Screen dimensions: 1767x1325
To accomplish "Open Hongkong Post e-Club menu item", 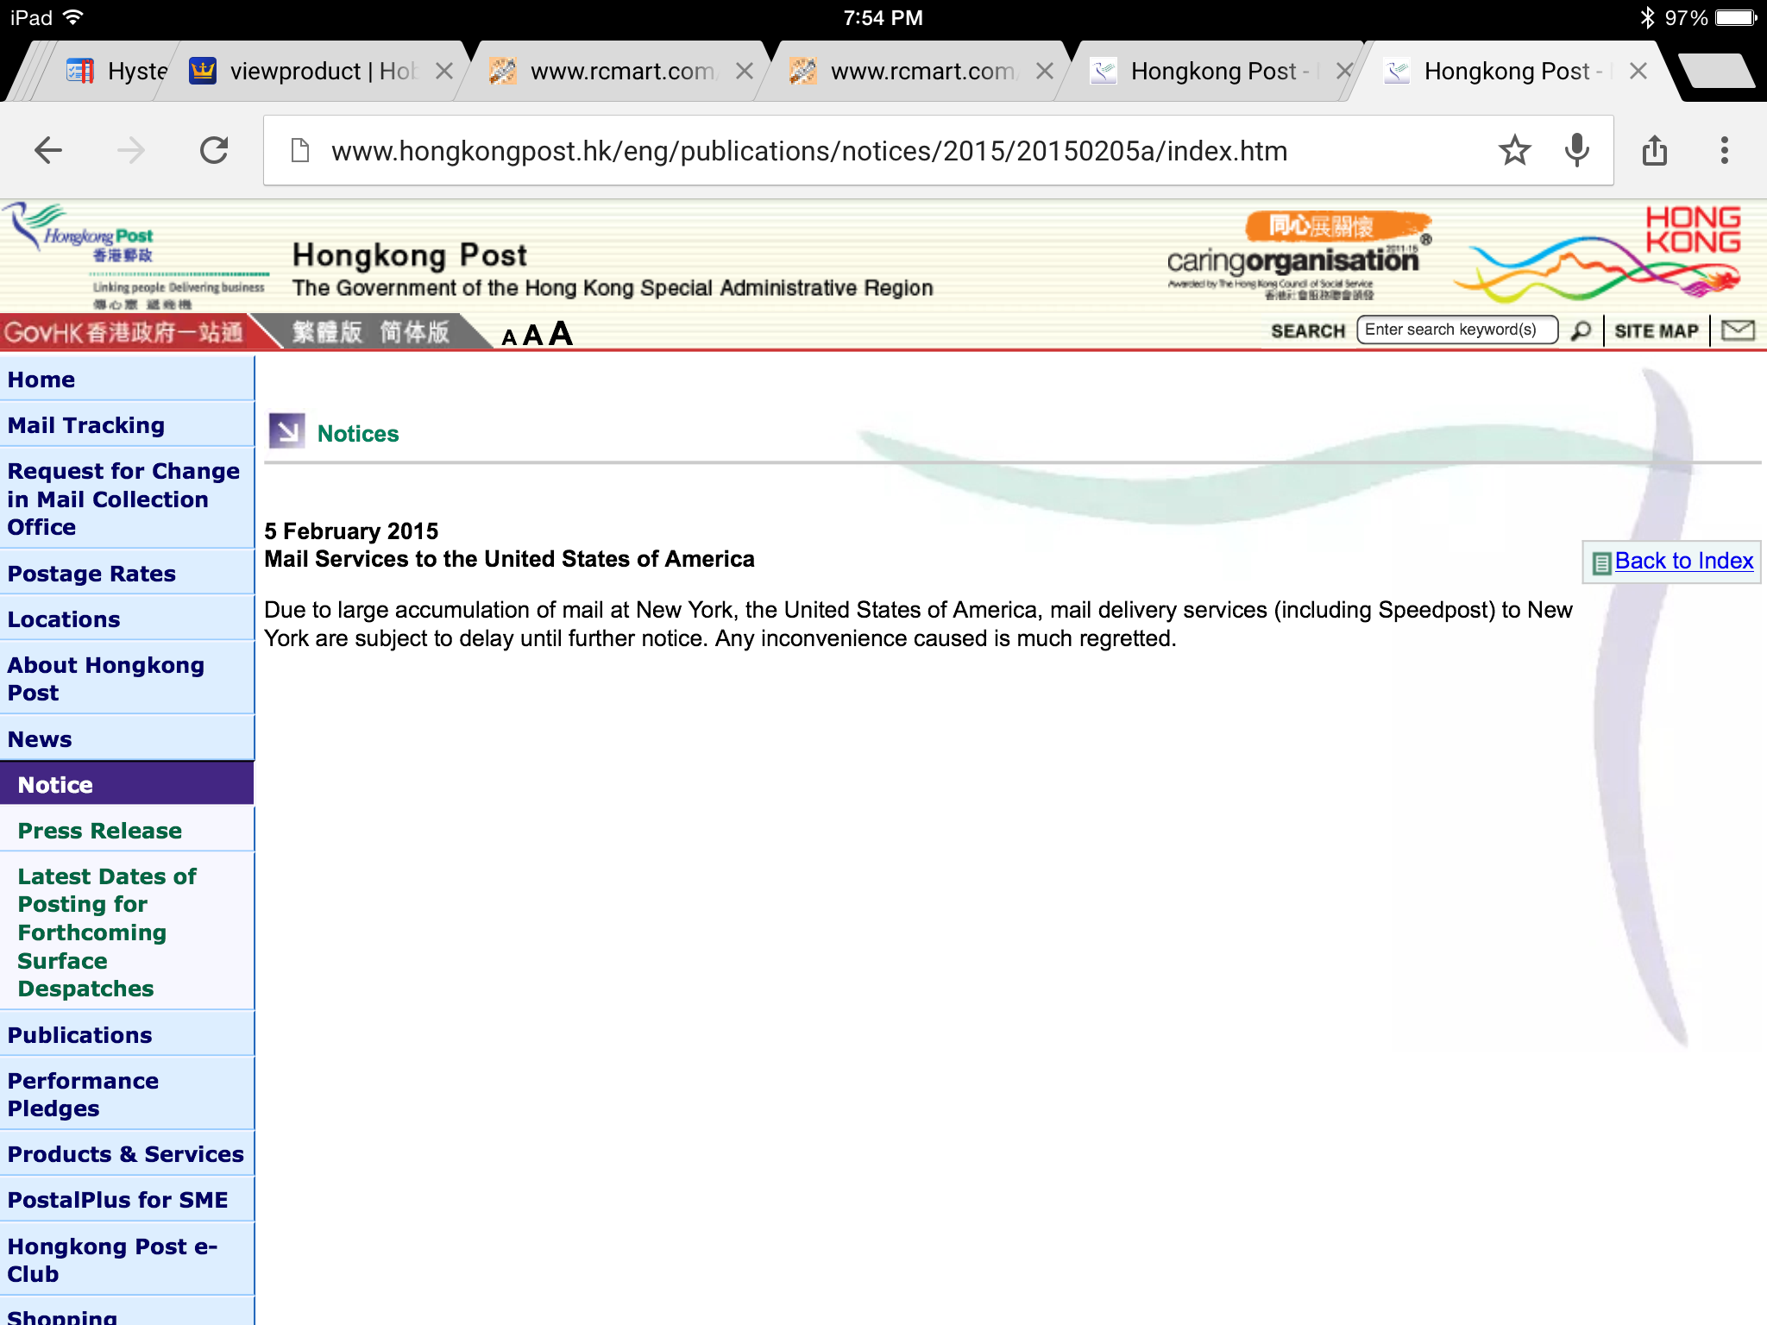I will pos(127,1259).
